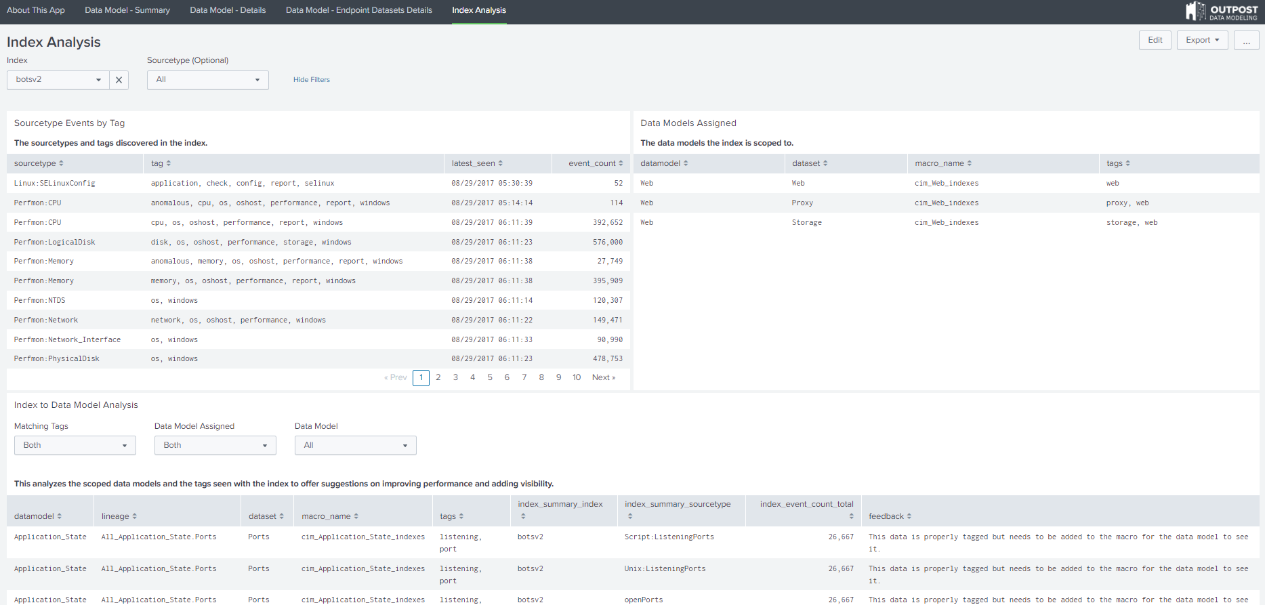Click the Outpost Data Modeling logo
The height and width of the screenshot is (605, 1265).
click(x=1222, y=11)
